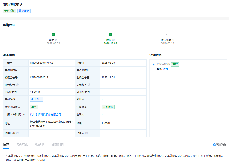Click the grey 预估到期 progress node

[167, 35]
